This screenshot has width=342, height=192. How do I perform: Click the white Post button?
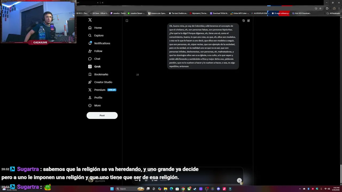(102, 115)
